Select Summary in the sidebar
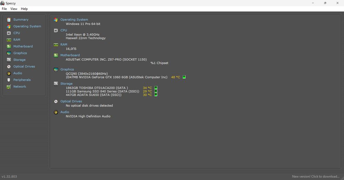This screenshot has width=344, height=180. click(x=21, y=20)
